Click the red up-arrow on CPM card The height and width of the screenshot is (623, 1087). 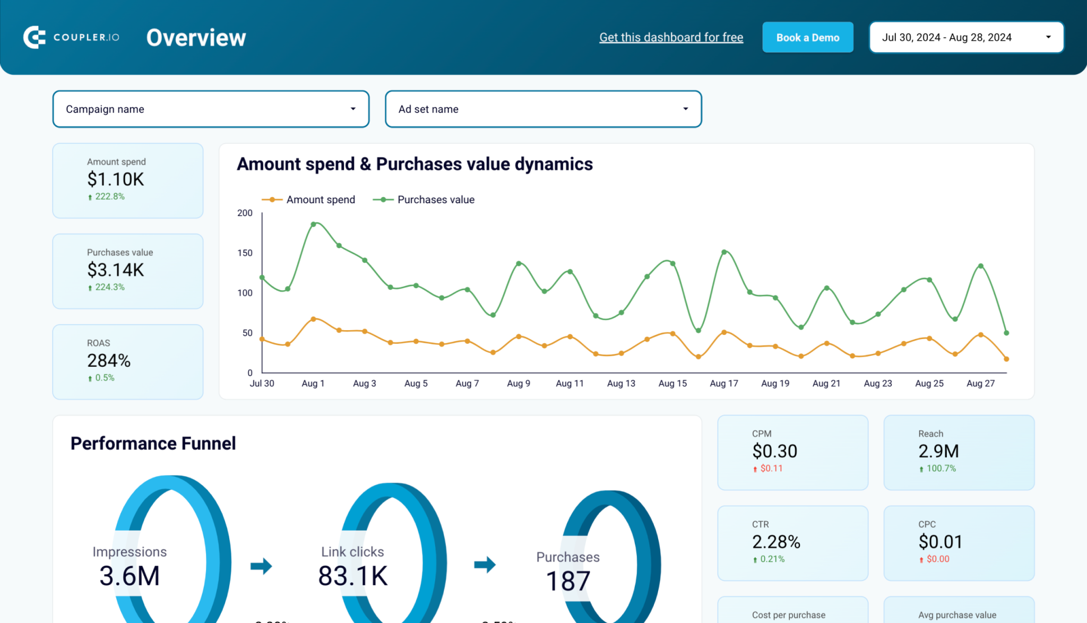click(755, 469)
